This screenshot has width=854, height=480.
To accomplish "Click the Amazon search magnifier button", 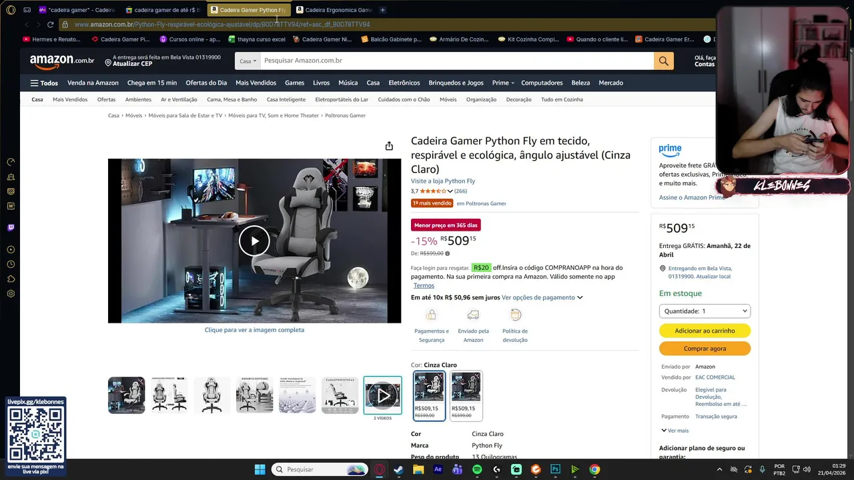I will click(663, 61).
